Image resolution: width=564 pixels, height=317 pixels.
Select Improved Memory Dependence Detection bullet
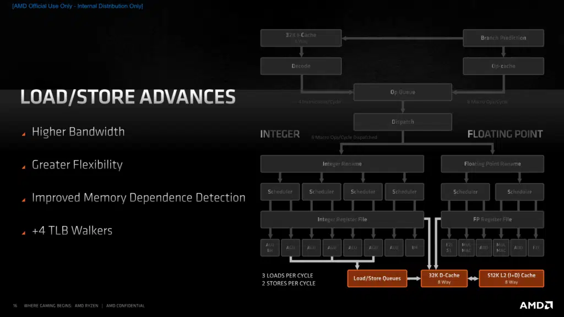pyautogui.click(x=138, y=198)
